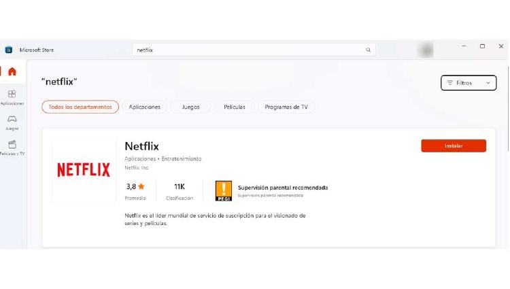This screenshot has height=289, width=510.
Task: Open the blurred user profile avatar
Action: click(426, 50)
